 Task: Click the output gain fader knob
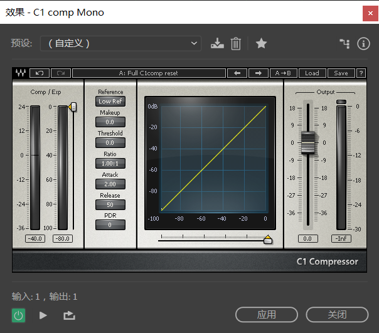[307, 143]
